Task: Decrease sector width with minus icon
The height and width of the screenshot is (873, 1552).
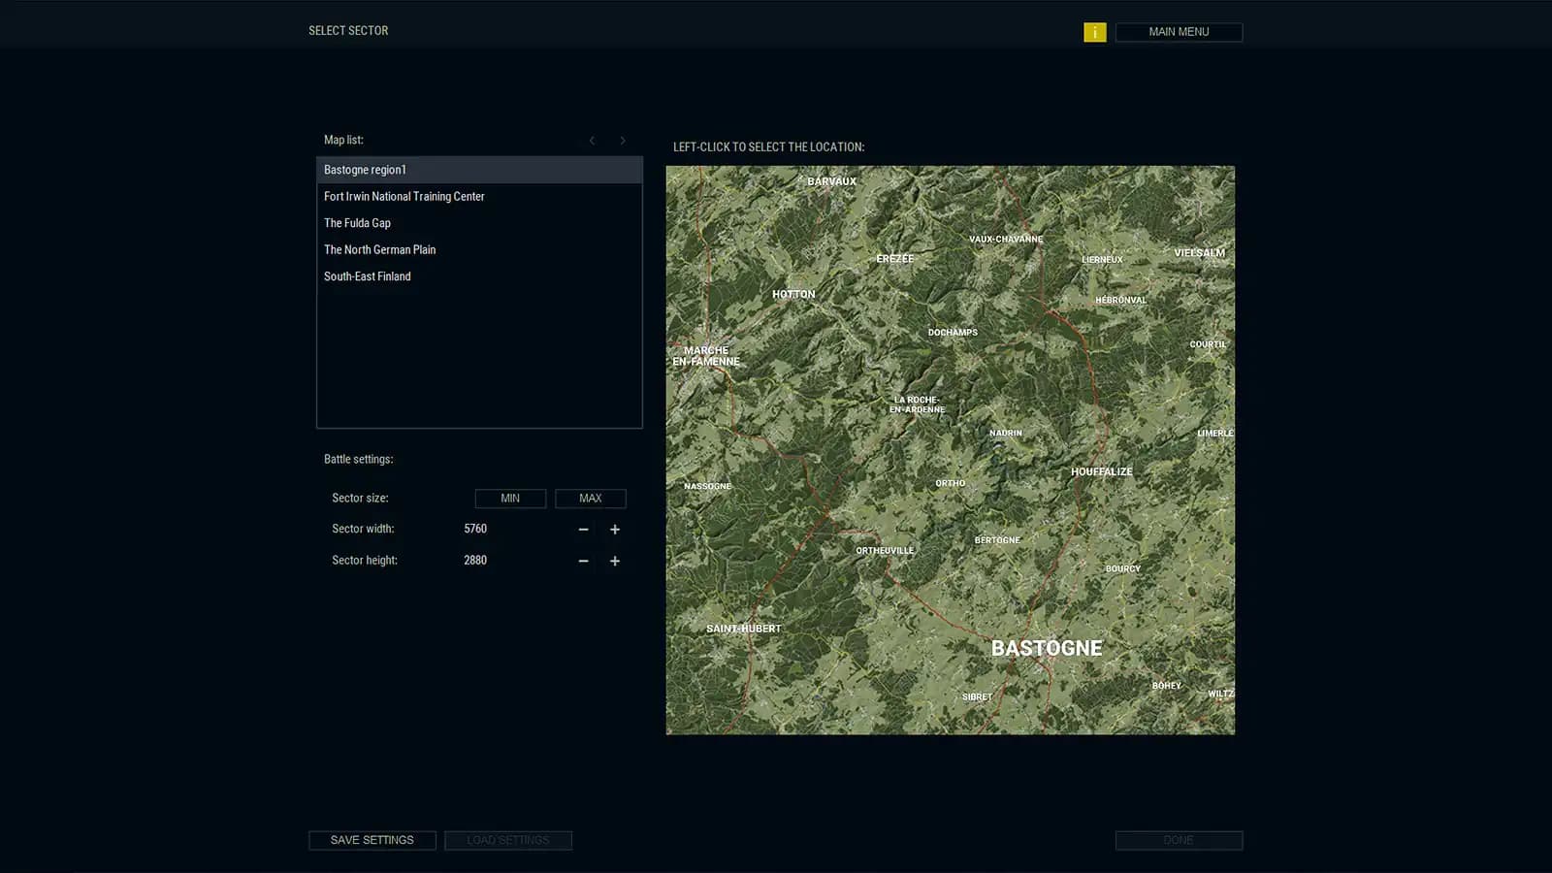Action: pos(583,530)
